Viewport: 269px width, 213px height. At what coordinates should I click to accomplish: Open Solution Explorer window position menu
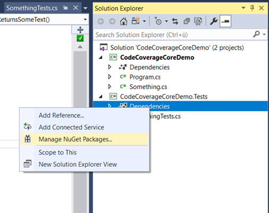coord(243,8)
